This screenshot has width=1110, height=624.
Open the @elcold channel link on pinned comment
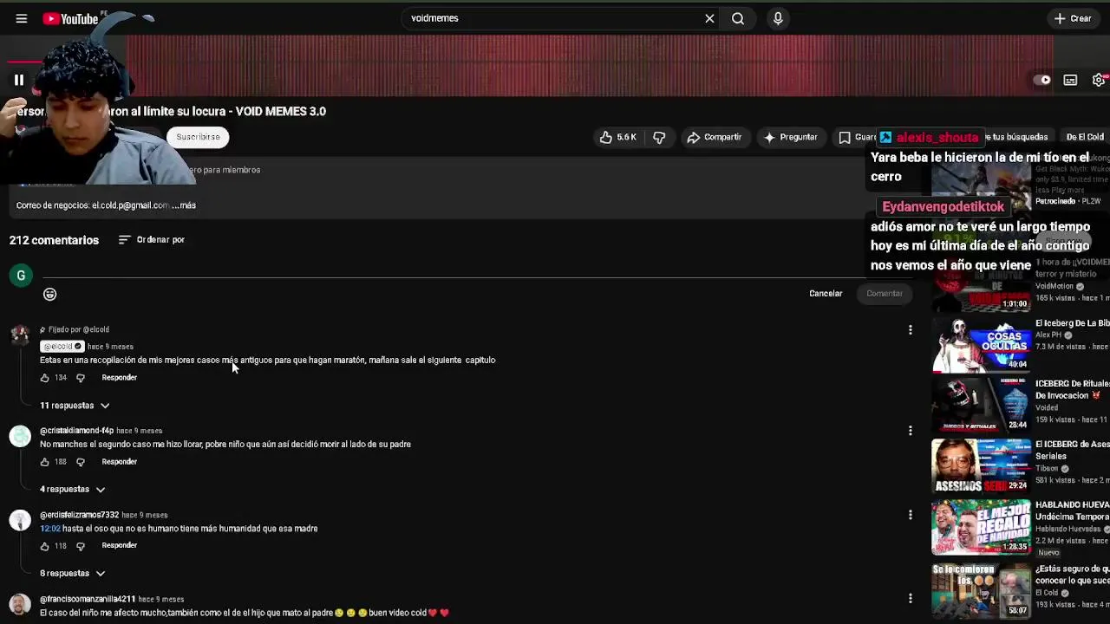62,347
